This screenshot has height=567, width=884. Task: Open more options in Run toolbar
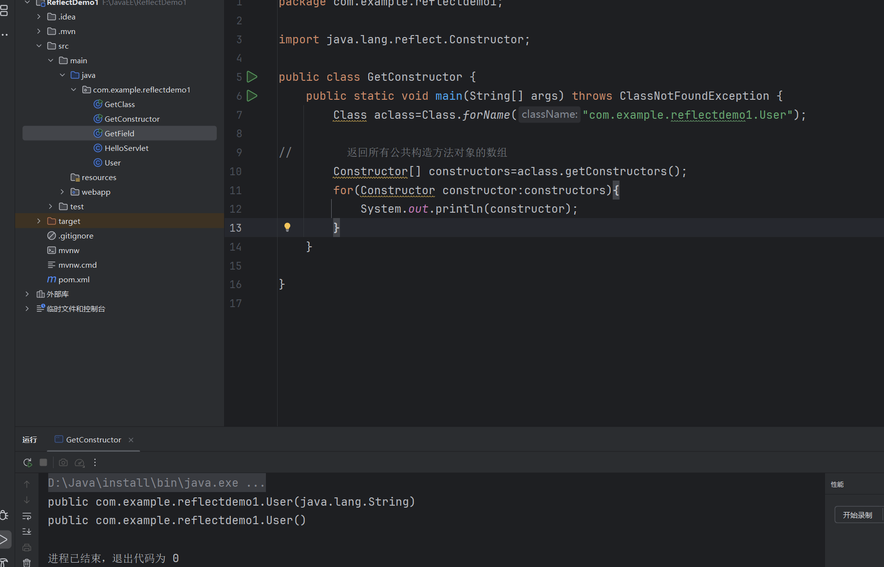[x=95, y=462]
